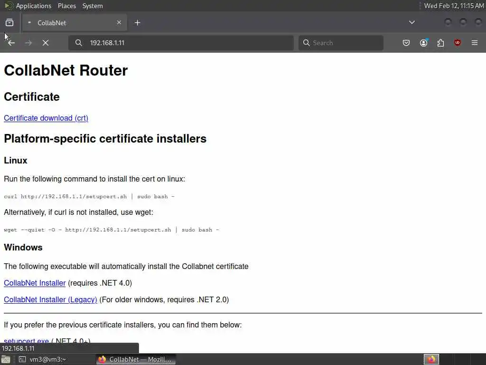Open CollabNet Installer (Legacy) link
This screenshot has width=486, height=365.
(50, 300)
